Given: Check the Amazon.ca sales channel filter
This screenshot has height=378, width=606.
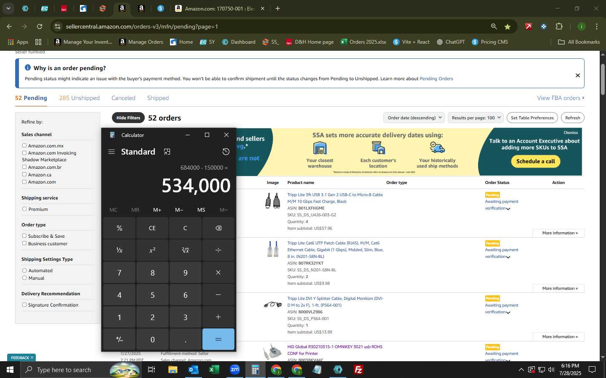Looking at the screenshot, I should [24, 174].
